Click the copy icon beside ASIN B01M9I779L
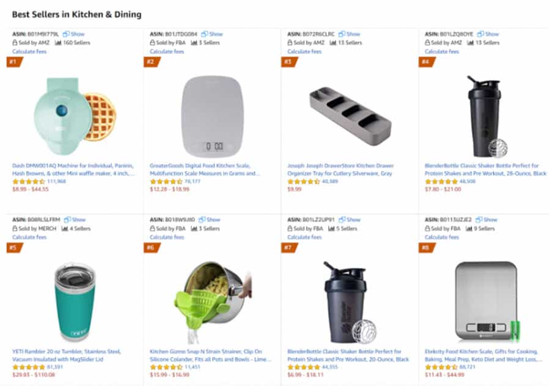550x386 pixels. click(x=66, y=34)
